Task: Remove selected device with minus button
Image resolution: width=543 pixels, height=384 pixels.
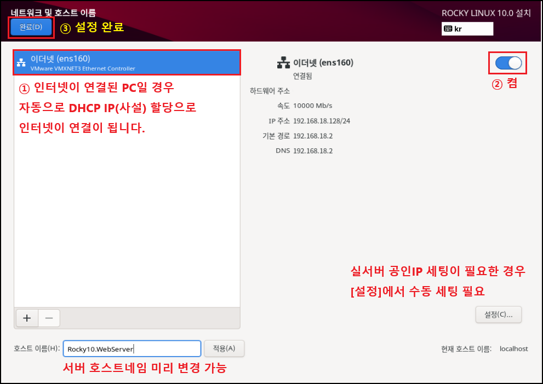Action: pyautogui.click(x=49, y=318)
